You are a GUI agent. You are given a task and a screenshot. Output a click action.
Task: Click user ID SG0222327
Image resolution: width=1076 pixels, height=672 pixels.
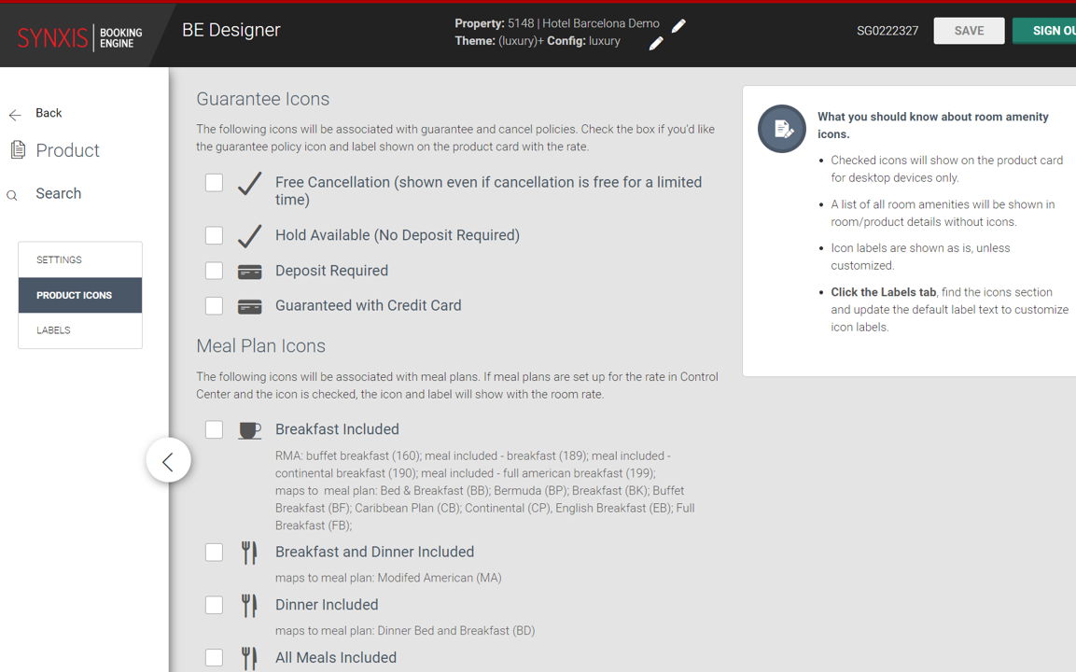(887, 31)
